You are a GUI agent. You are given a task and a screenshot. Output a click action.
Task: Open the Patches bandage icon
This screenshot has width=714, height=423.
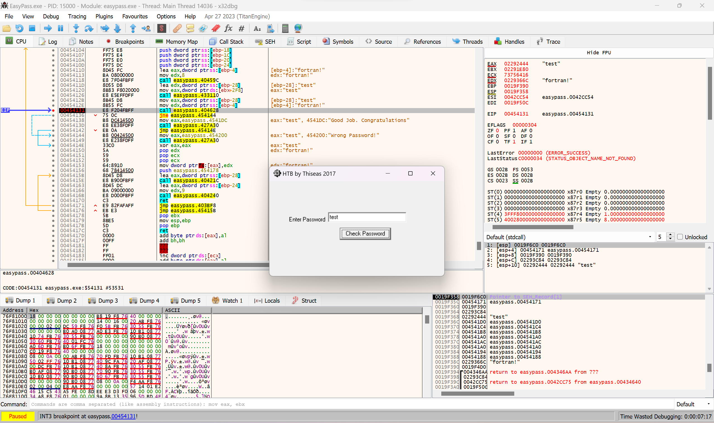[x=177, y=28]
